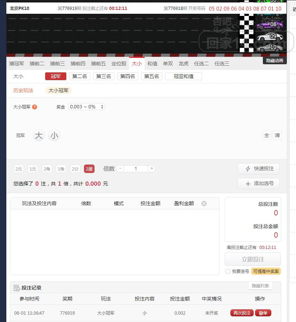
Task: Click the 大小冠军 history play tag
Action: coord(59,90)
